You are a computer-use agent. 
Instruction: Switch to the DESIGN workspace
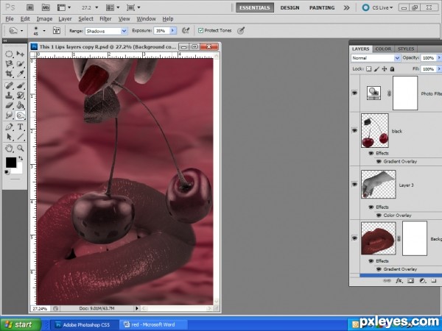[x=290, y=7]
